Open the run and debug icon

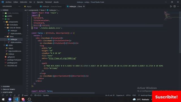(15, 95)
